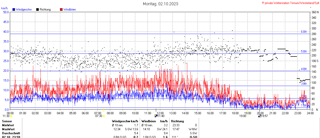Open the private Wetterstation Tinnum/Westerland/Sylt credit
The image size is (320, 138).
coord(290,3)
